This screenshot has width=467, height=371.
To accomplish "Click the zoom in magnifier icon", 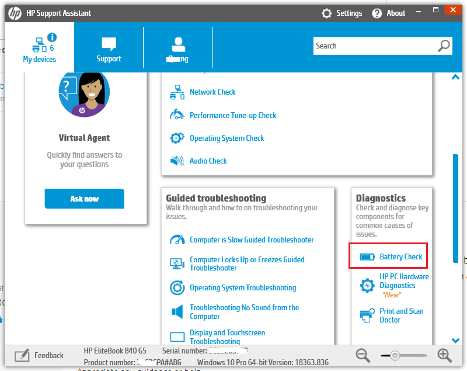I will click(445, 355).
